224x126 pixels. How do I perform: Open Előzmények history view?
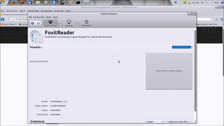86,23
